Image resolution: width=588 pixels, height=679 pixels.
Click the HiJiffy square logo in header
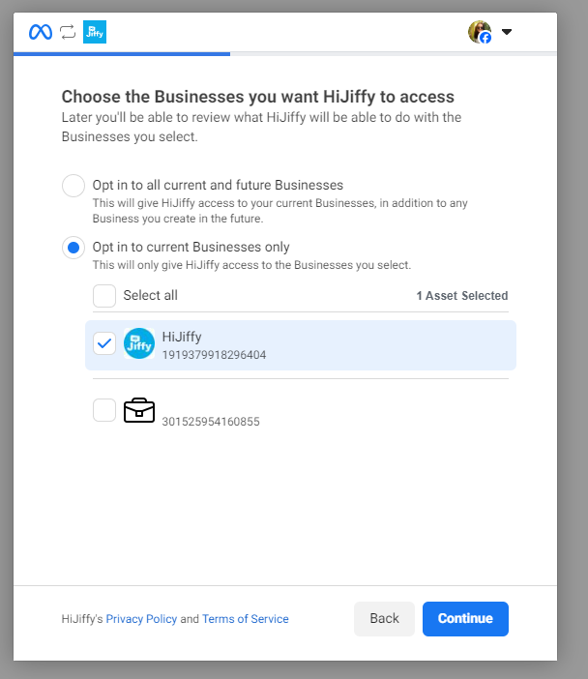pyautogui.click(x=95, y=32)
